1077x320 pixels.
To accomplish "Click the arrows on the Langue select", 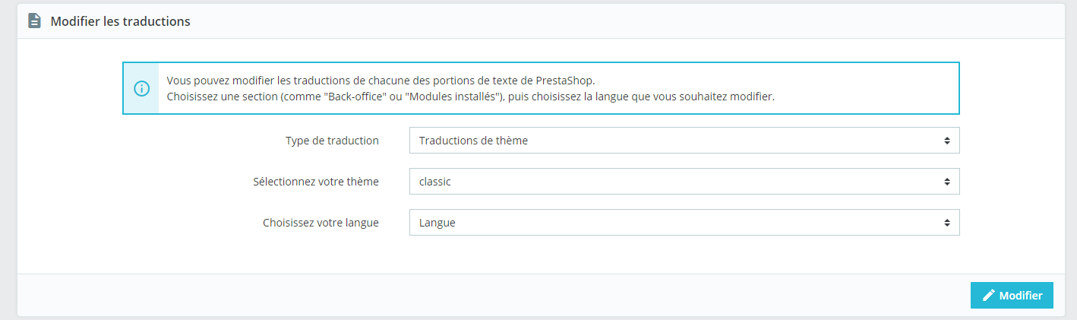I will coord(947,223).
